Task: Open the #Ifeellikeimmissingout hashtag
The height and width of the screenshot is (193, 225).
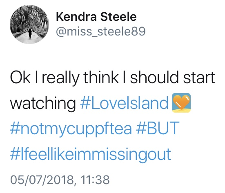Action: (90, 154)
